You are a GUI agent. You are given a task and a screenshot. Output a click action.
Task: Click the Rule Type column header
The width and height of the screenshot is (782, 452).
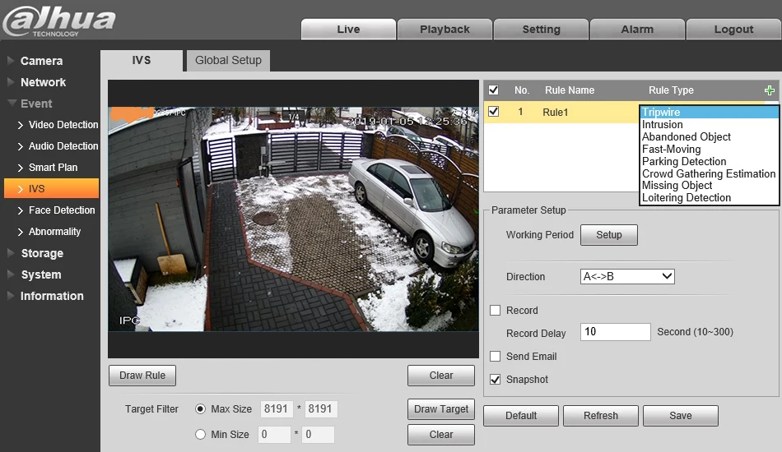[x=671, y=90]
